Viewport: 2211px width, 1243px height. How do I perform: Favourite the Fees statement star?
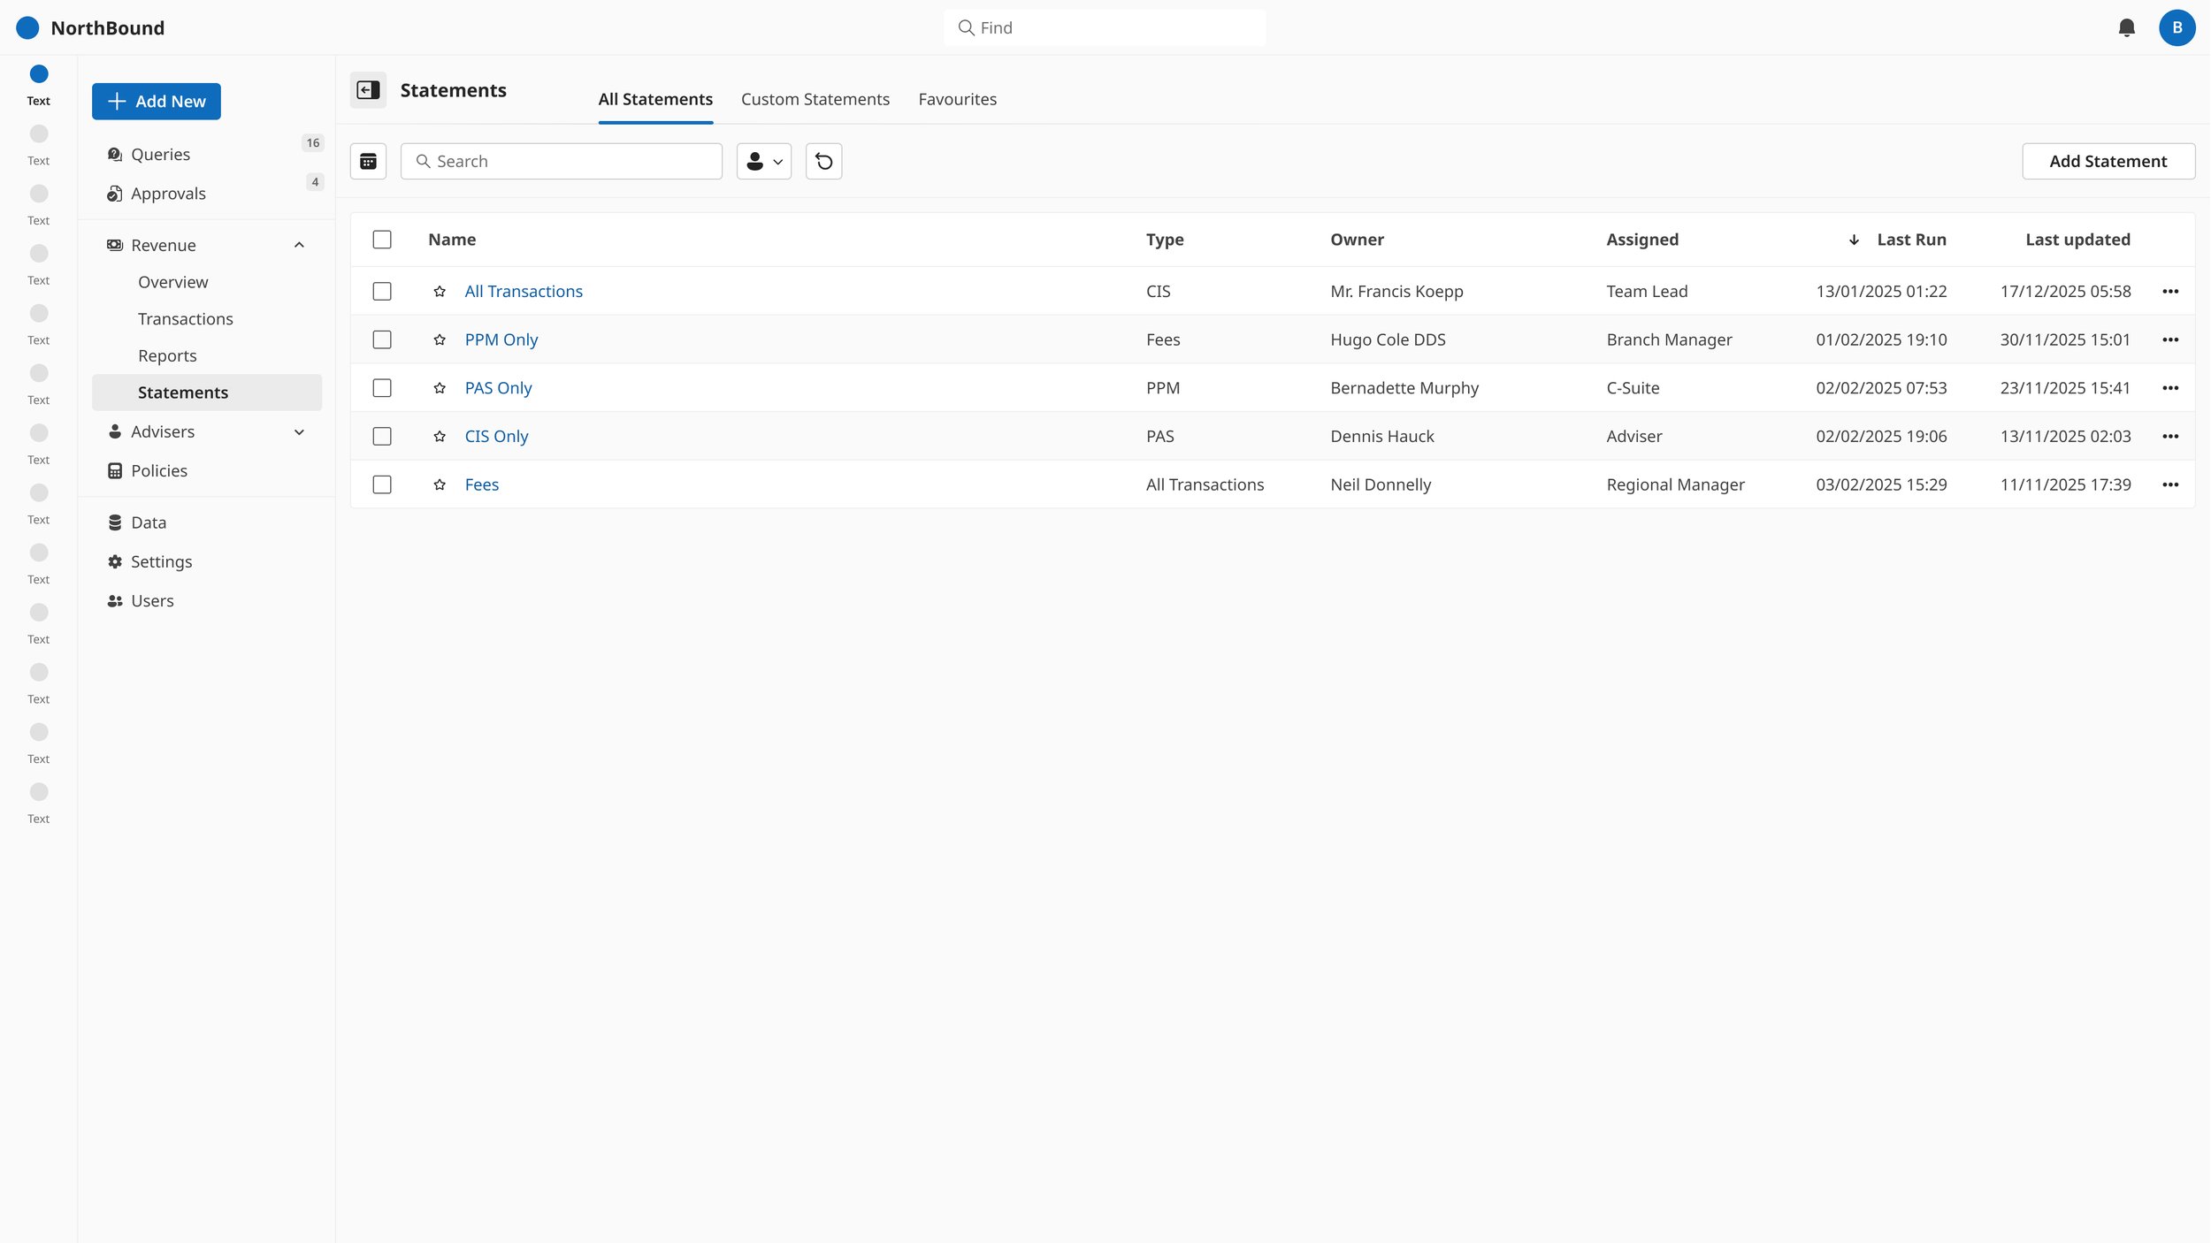point(440,484)
